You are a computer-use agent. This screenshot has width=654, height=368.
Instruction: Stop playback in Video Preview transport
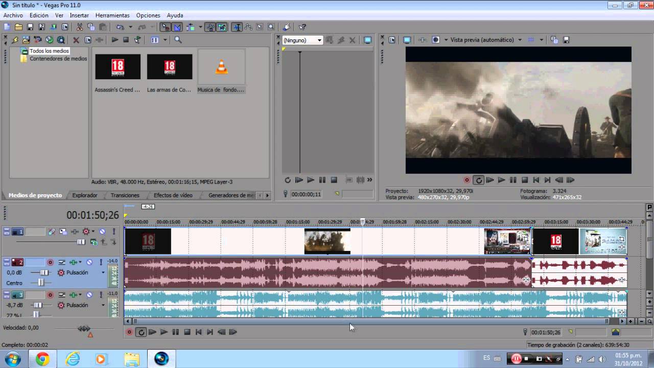tap(525, 180)
